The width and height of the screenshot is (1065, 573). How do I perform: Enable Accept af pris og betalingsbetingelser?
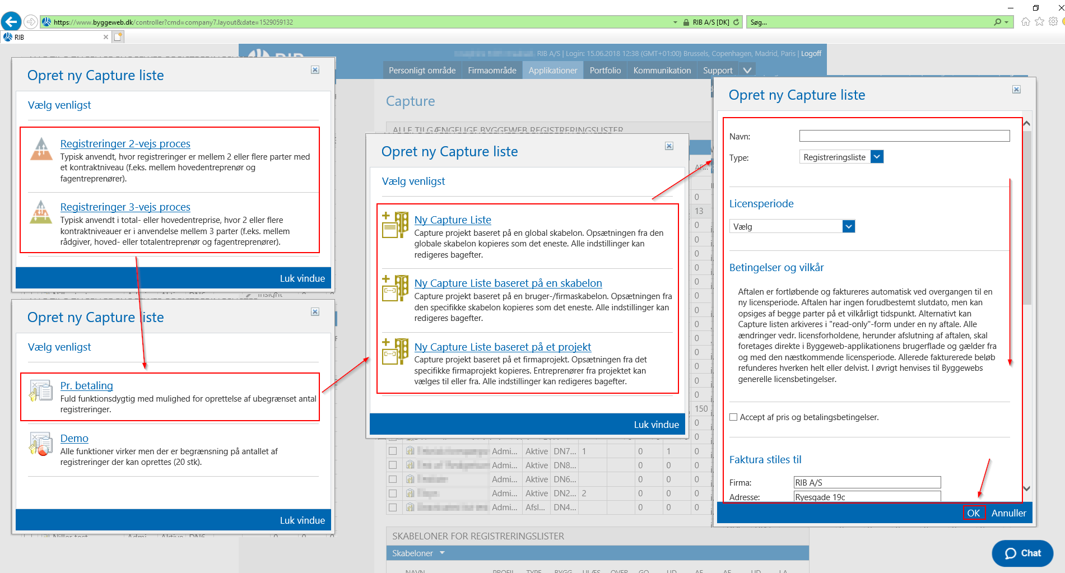tap(733, 417)
